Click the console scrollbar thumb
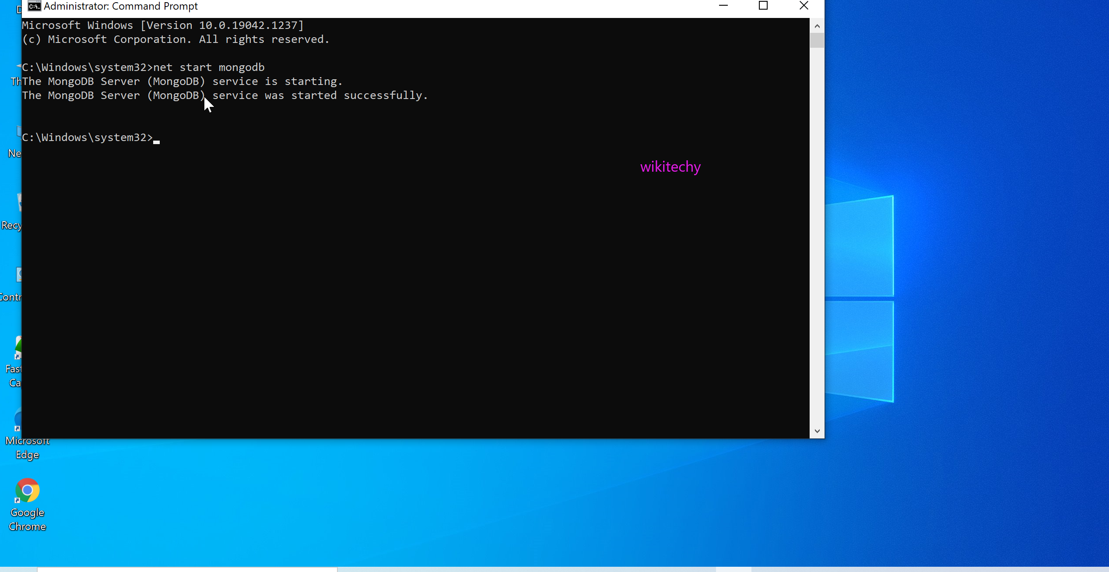The width and height of the screenshot is (1109, 572). [817, 40]
